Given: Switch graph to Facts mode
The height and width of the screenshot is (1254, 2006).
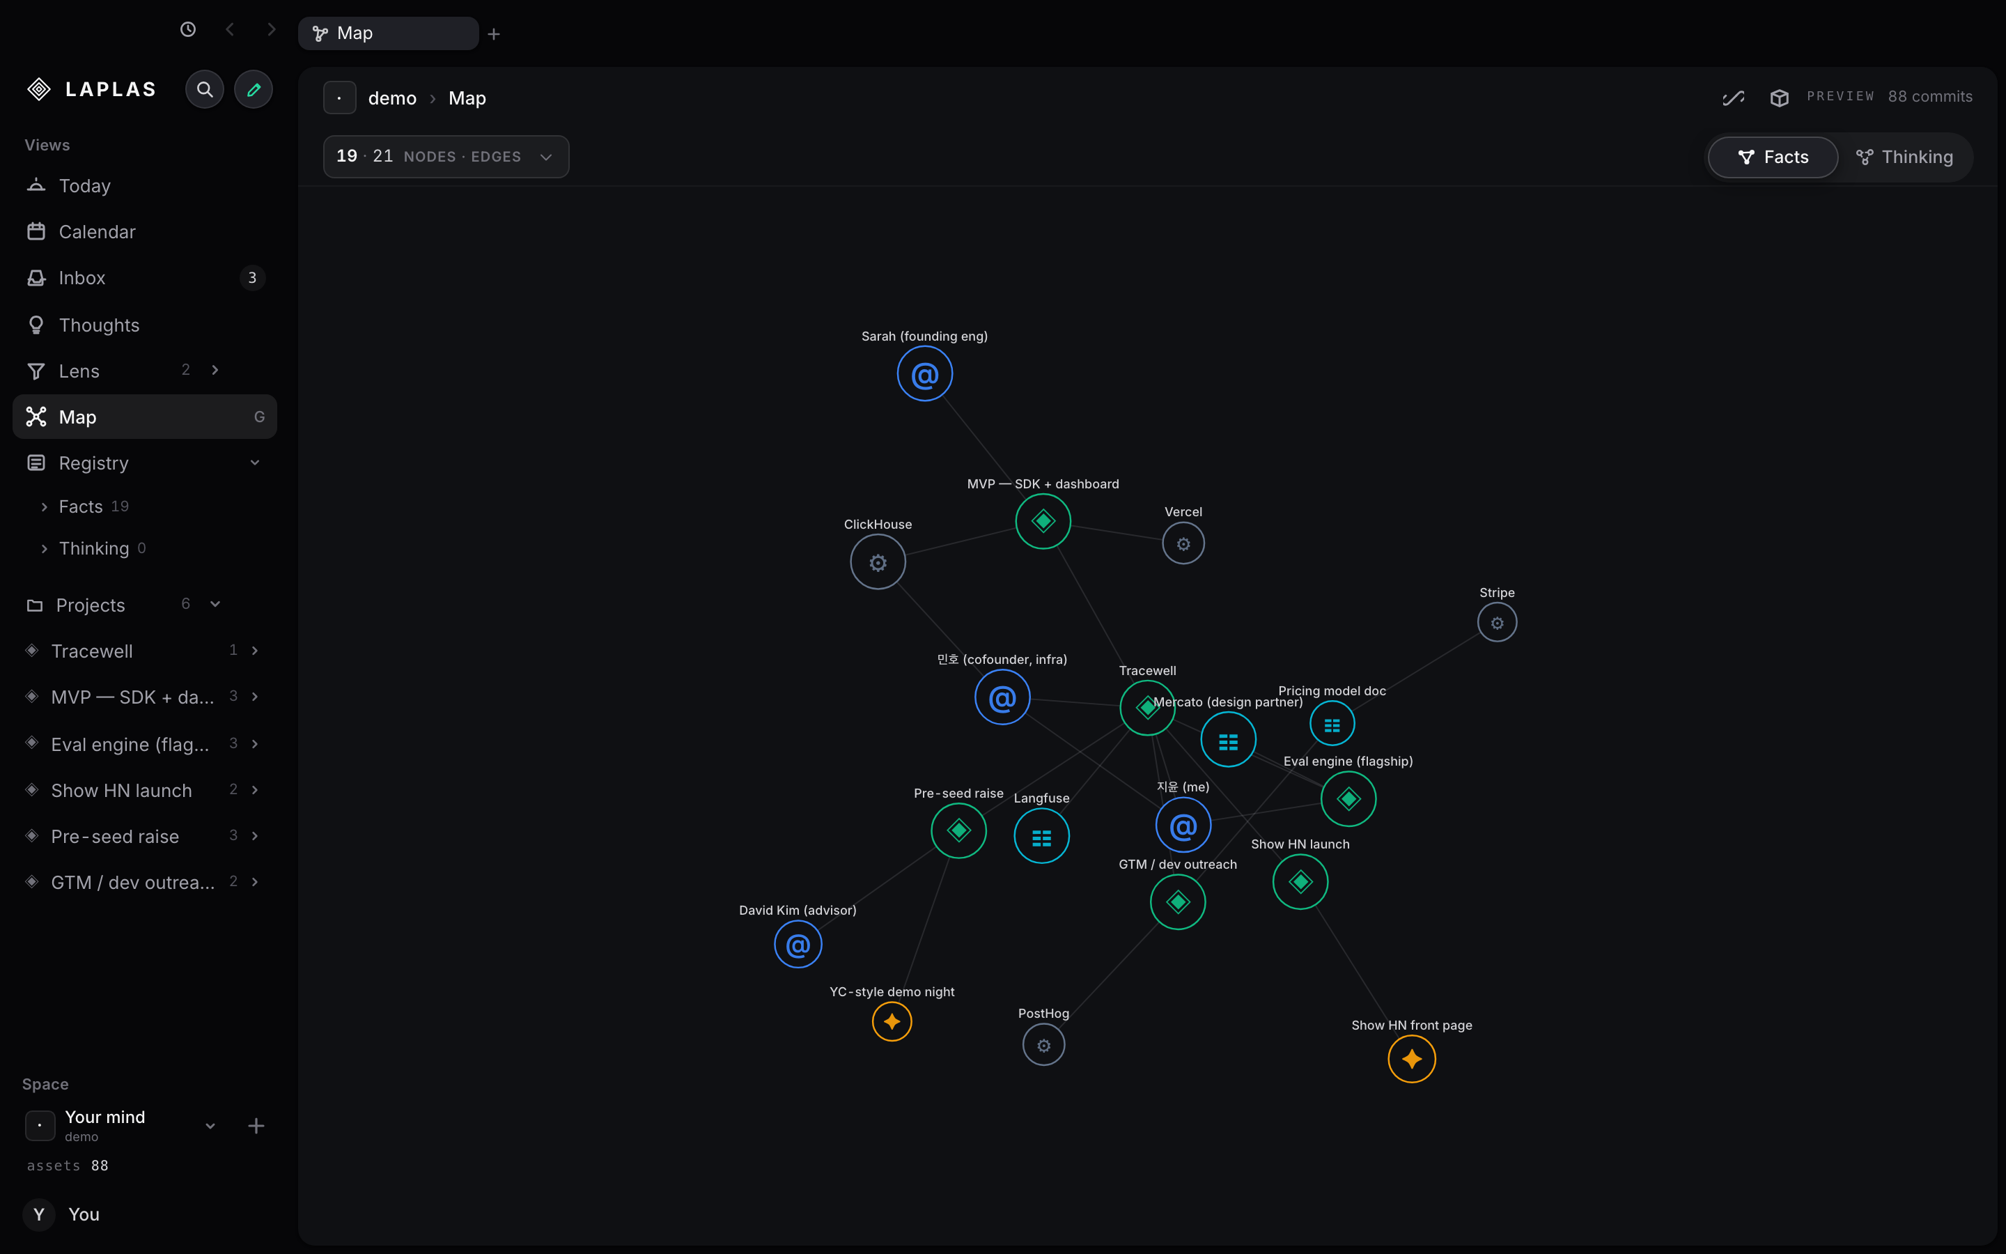Looking at the screenshot, I should (x=1772, y=157).
